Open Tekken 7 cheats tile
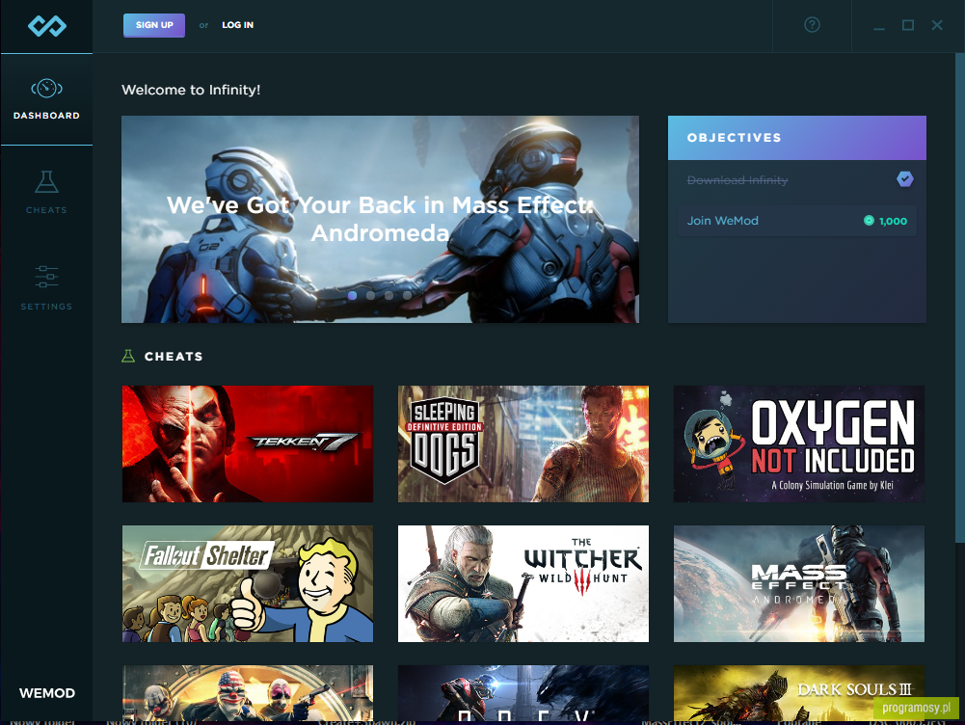The width and height of the screenshot is (965, 725). point(248,443)
